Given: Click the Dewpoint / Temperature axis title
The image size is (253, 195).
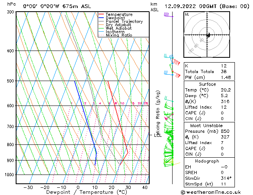Looking at the screenshot, I should (x=86, y=192).
